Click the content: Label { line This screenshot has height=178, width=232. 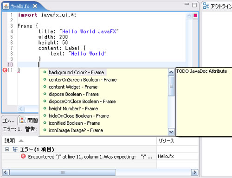pyautogui.click(x=62, y=48)
